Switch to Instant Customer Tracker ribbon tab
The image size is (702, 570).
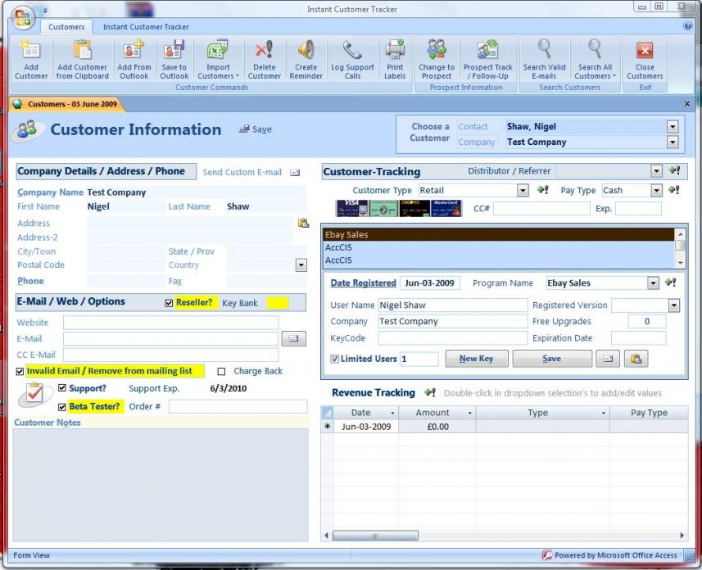(x=146, y=27)
